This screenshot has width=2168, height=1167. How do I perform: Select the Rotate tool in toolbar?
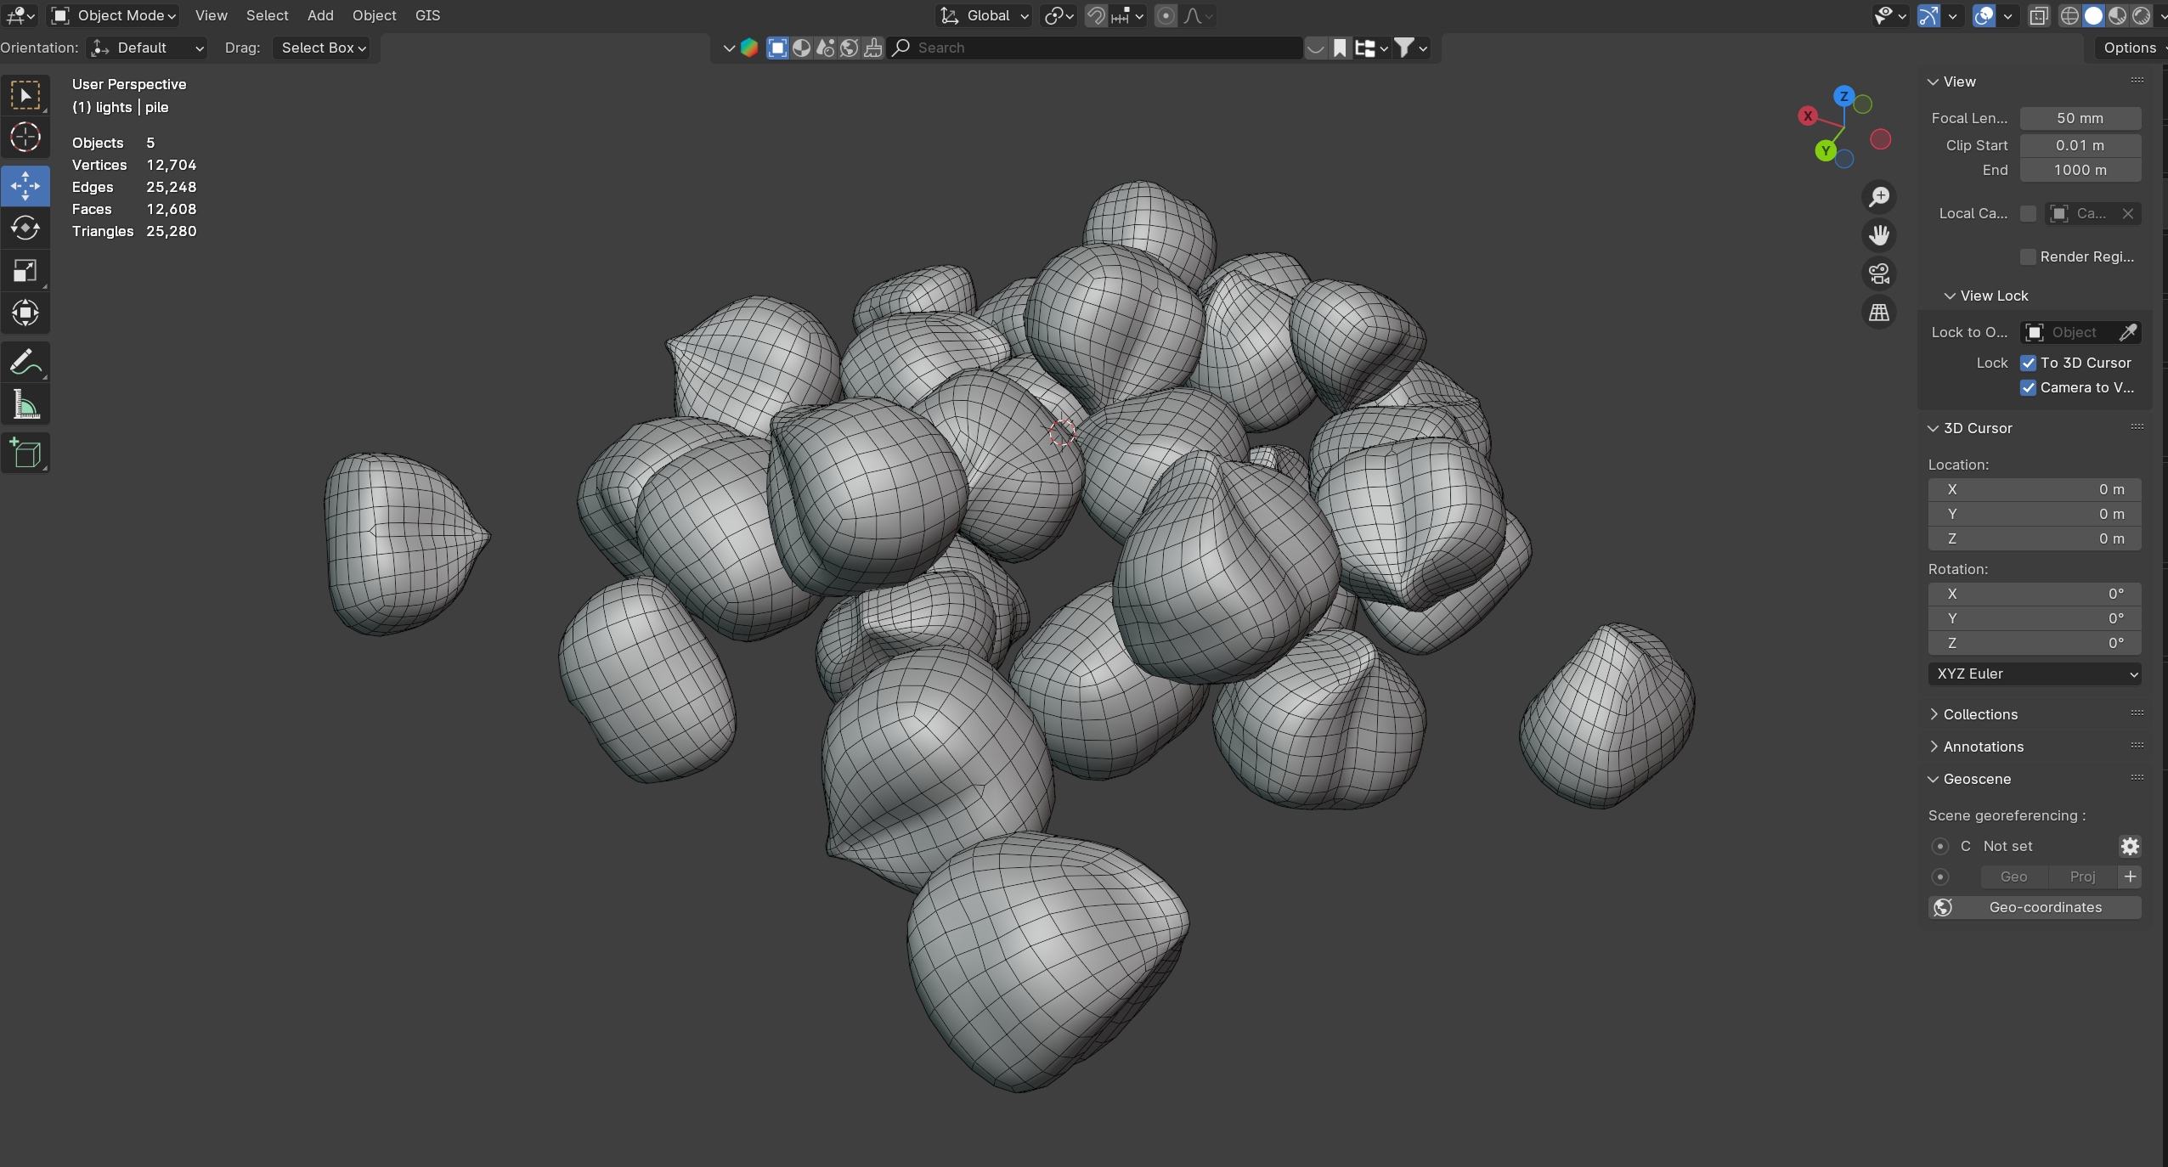(25, 228)
